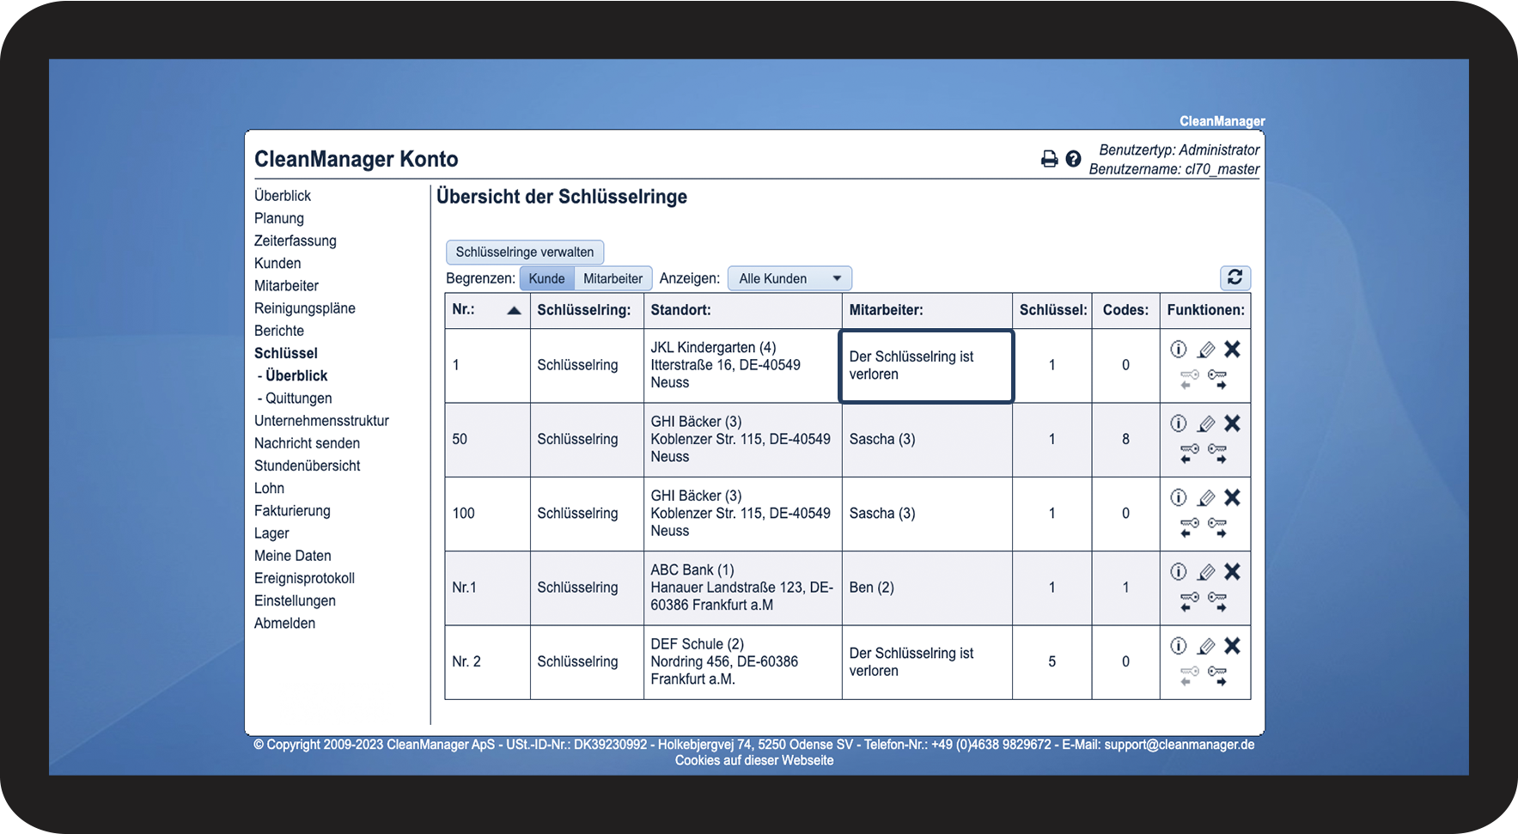Return key icon for key ring 50
The image size is (1518, 834).
click(1189, 454)
